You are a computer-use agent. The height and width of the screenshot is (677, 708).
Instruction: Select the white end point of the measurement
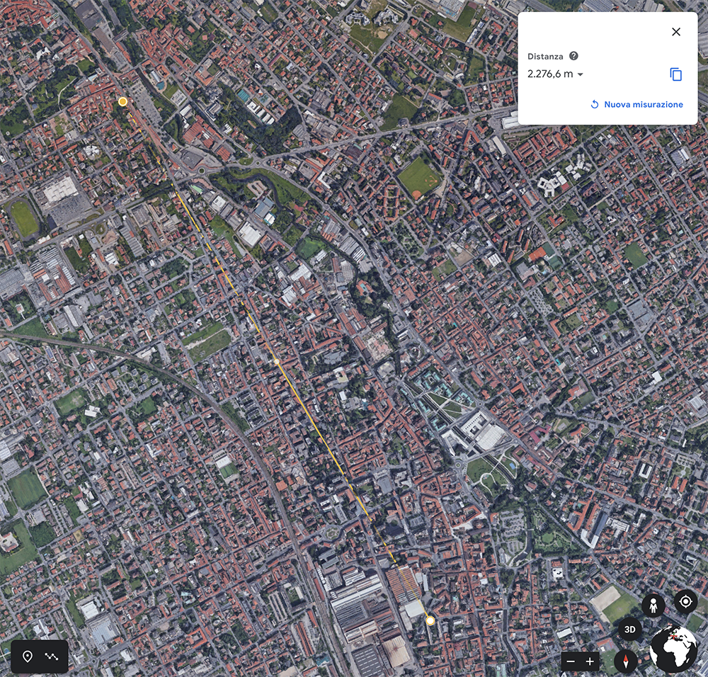pyautogui.click(x=430, y=621)
